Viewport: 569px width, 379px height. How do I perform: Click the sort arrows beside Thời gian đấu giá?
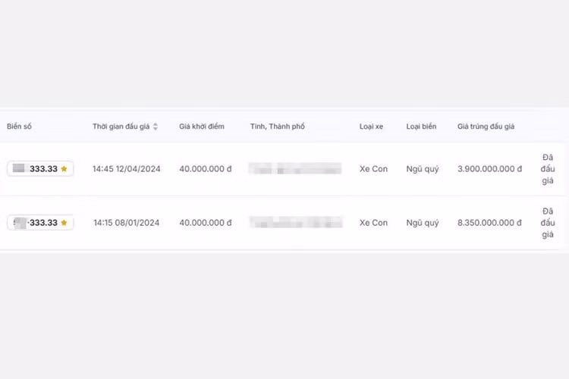[x=156, y=127]
